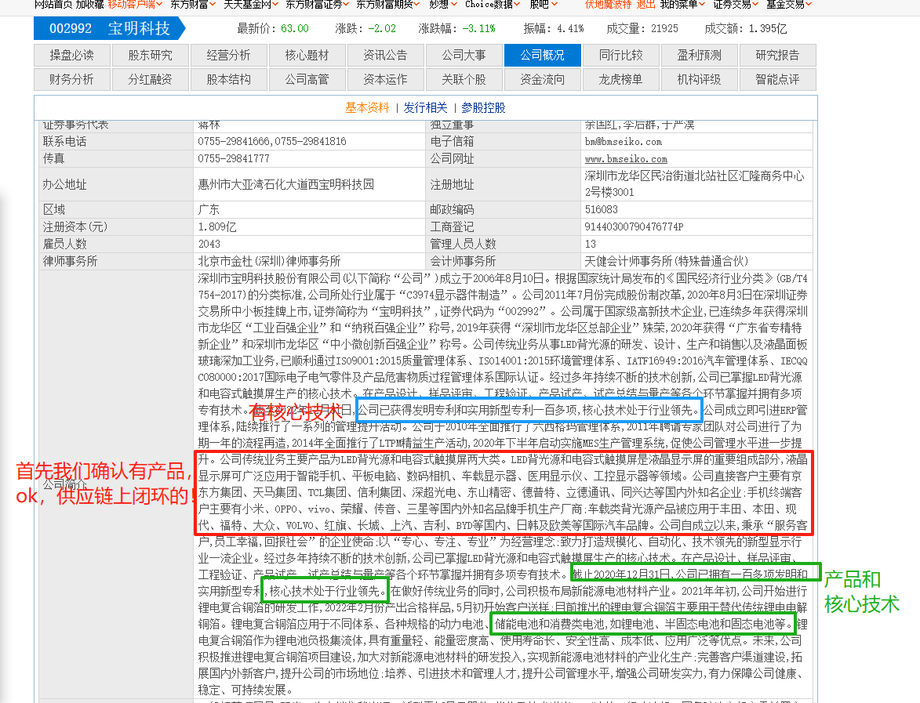This screenshot has height=703, width=920.
Task: Expand the 移动客户端 dropdown in top bar
Action: (135, 5)
